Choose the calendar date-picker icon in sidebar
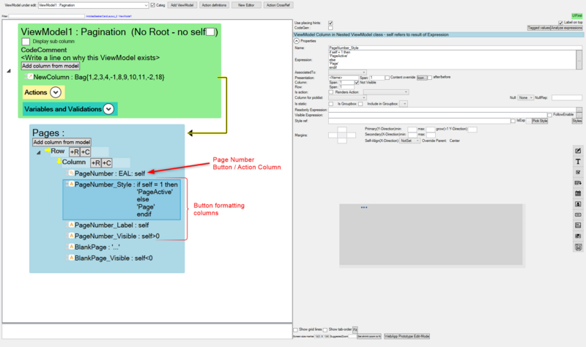 (x=578, y=193)
